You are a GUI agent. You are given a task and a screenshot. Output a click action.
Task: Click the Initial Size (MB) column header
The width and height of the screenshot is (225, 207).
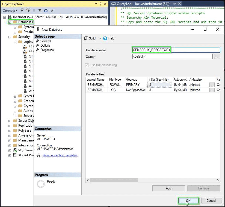(x=159, y=80)
